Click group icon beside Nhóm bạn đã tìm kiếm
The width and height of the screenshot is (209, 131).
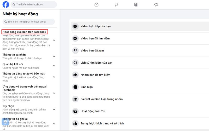[75, 75]
